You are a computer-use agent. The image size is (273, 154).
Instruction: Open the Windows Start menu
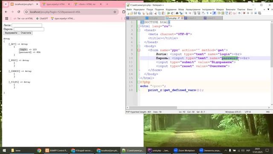[x=4, y=151]
